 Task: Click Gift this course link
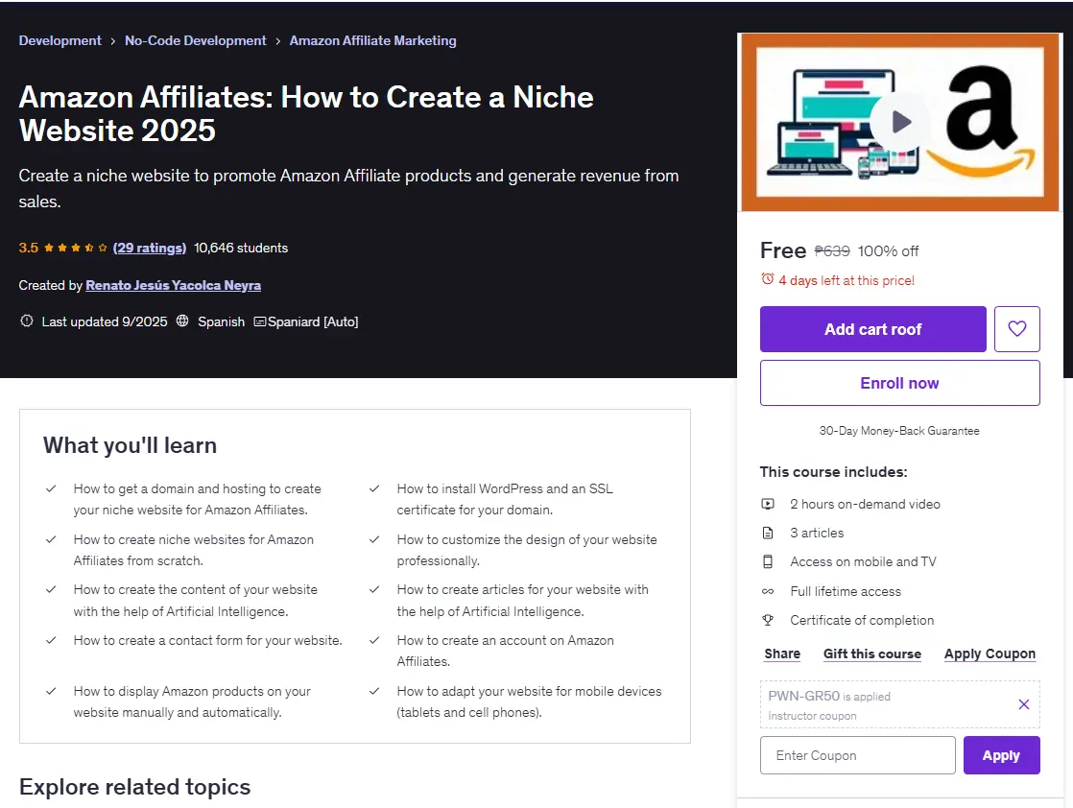pyautogui.click(x=871, y=654)
